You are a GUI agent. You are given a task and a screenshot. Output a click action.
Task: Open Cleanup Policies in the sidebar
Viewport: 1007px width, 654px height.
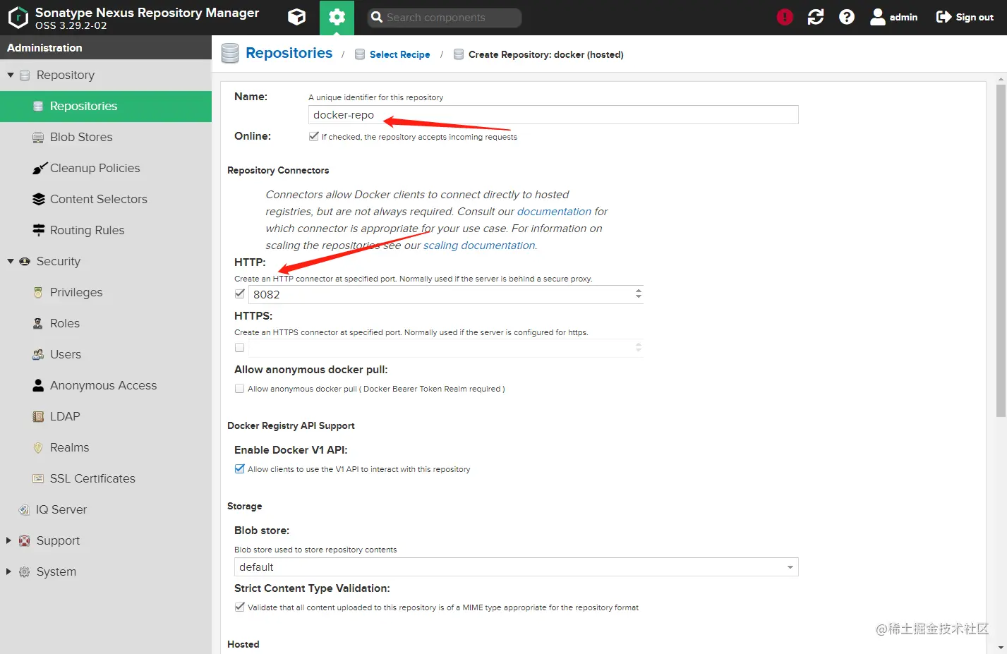(106, 168)
